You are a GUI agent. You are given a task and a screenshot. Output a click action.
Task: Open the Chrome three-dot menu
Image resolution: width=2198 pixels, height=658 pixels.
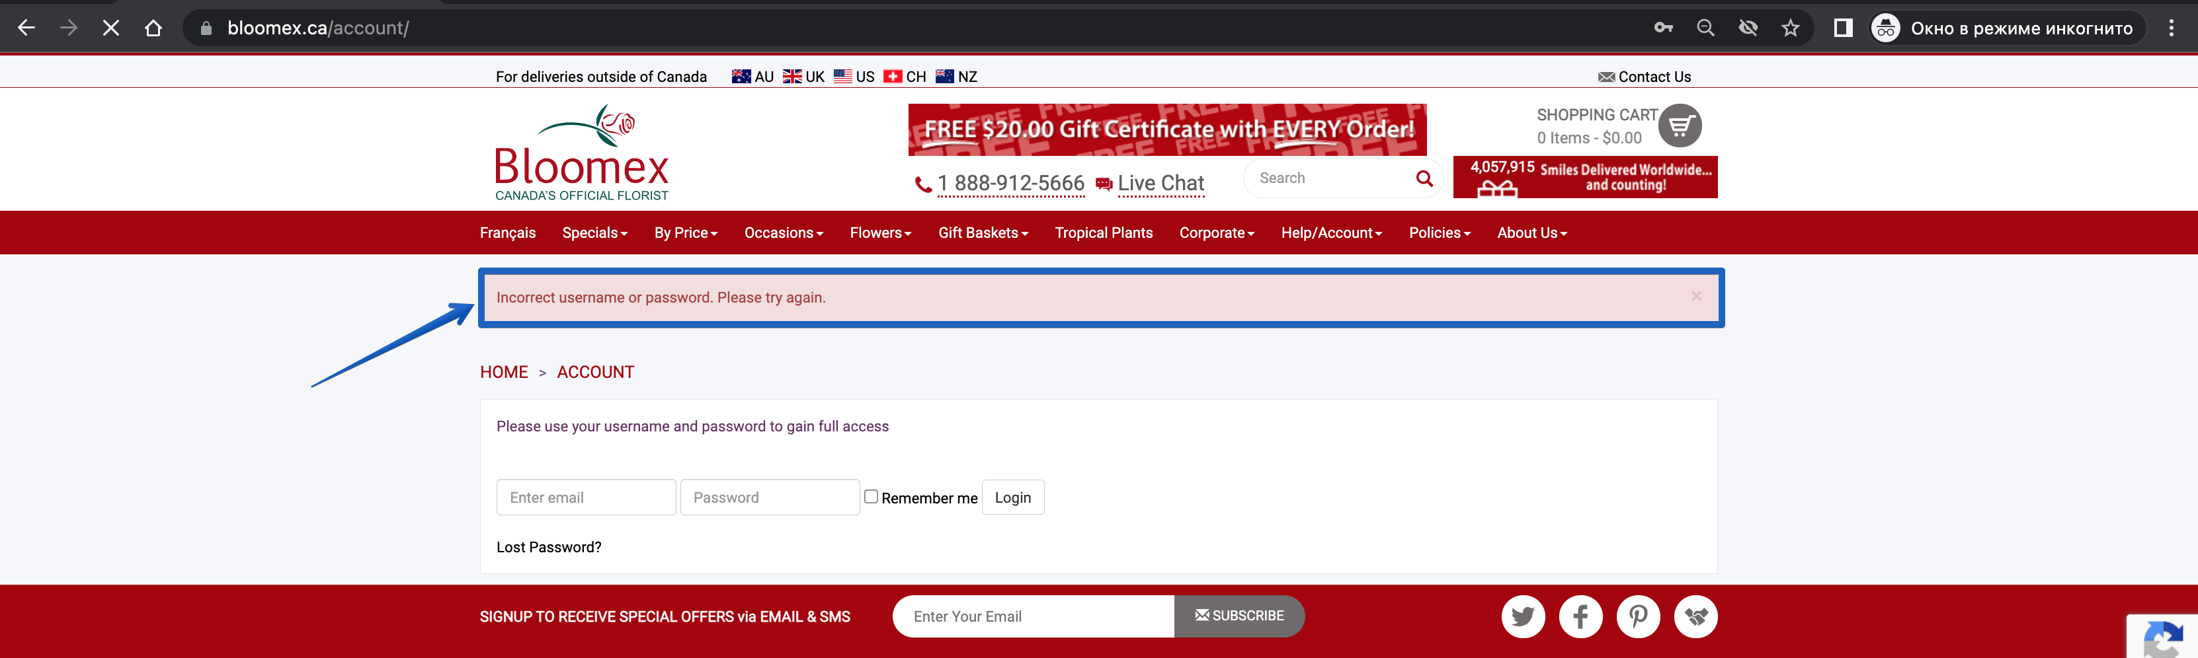pos(2172,28)
